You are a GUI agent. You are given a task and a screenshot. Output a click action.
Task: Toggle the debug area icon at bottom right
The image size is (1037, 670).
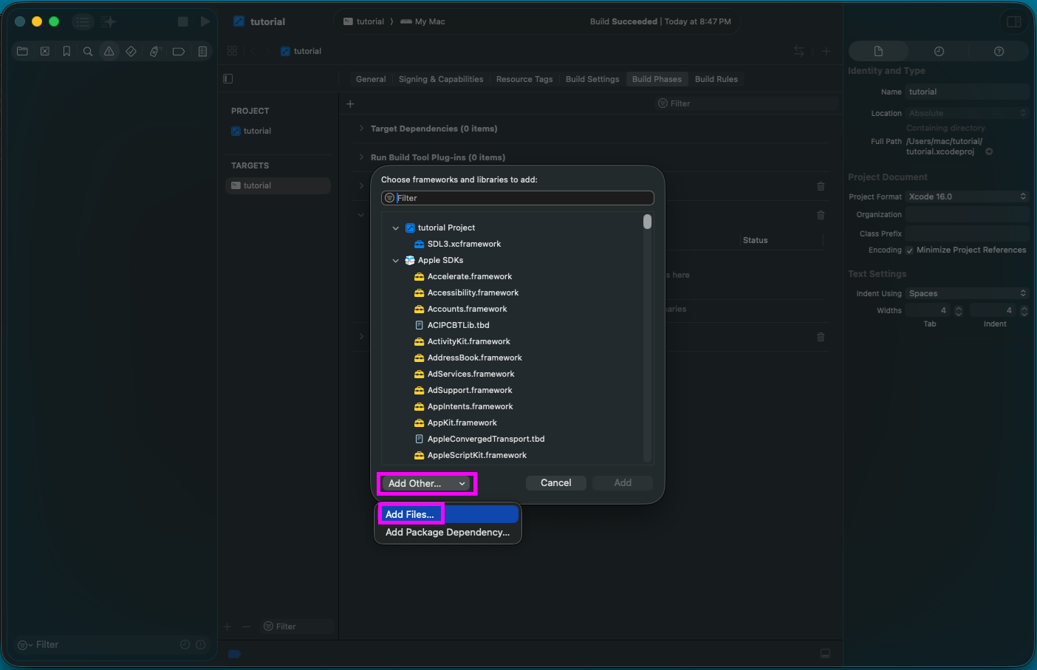(x=825, y=654)
